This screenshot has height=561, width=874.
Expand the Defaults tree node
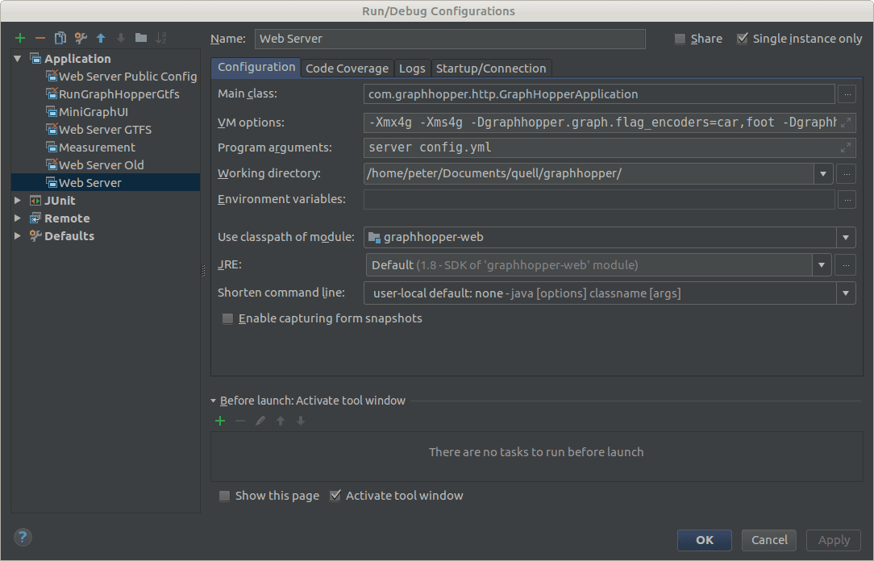[18, 236]
